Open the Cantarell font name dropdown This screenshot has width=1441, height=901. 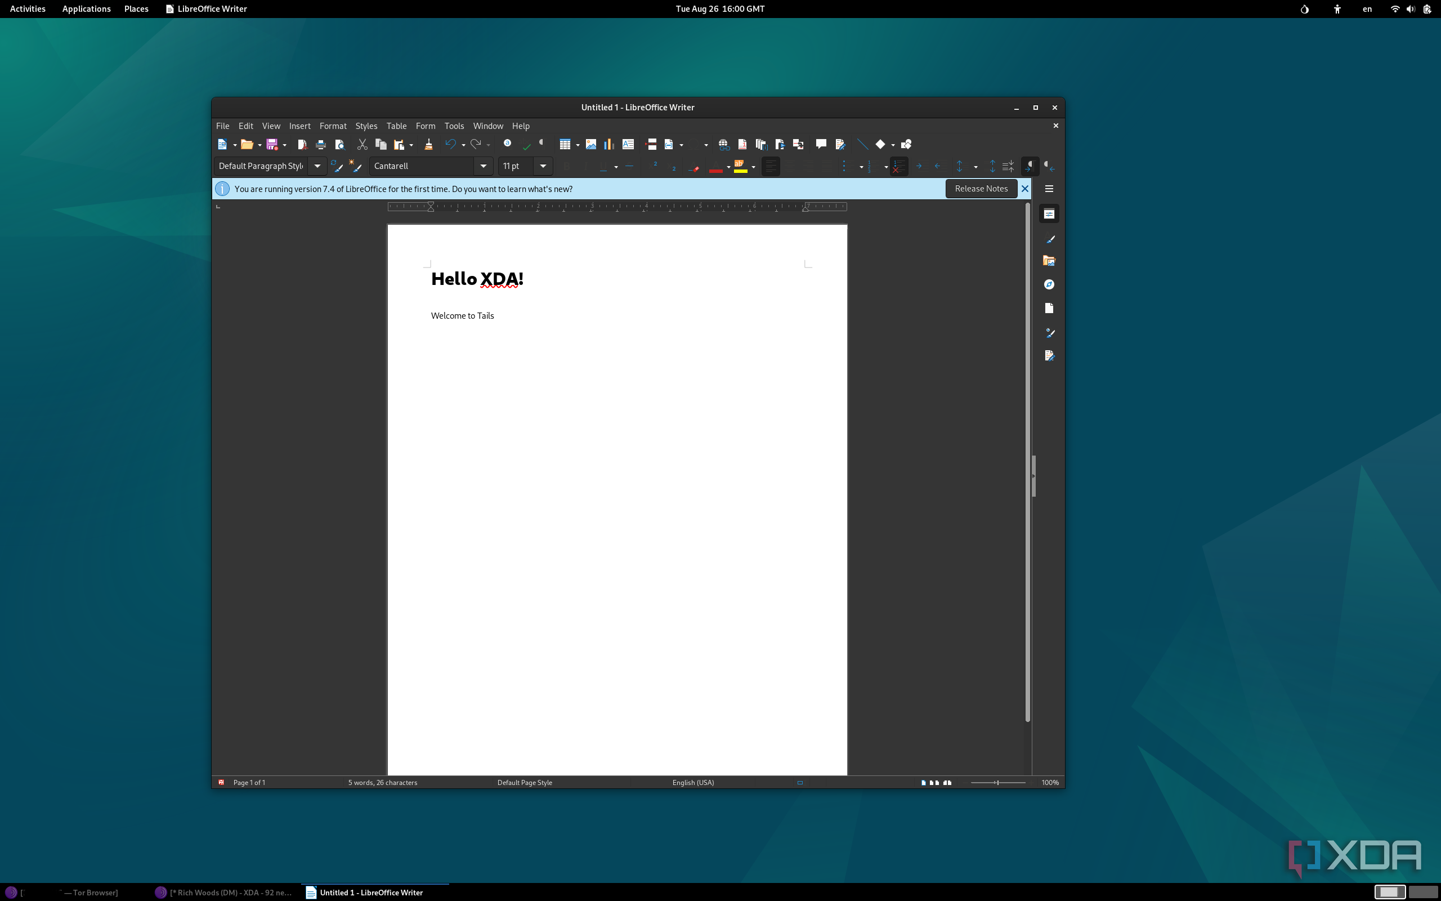point(484,166)
